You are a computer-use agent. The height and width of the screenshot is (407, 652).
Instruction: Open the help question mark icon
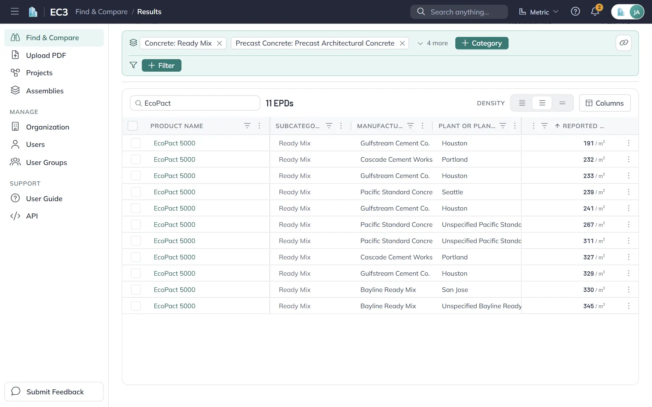coord(575,12)
